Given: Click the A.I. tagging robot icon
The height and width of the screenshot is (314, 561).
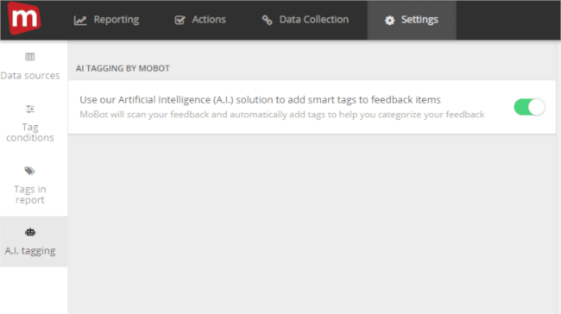Looking at the screenshot, I should [x=30, y=232].
